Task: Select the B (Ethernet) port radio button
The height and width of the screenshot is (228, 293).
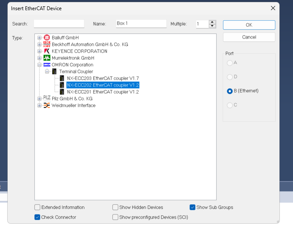Action: (230, 91)
